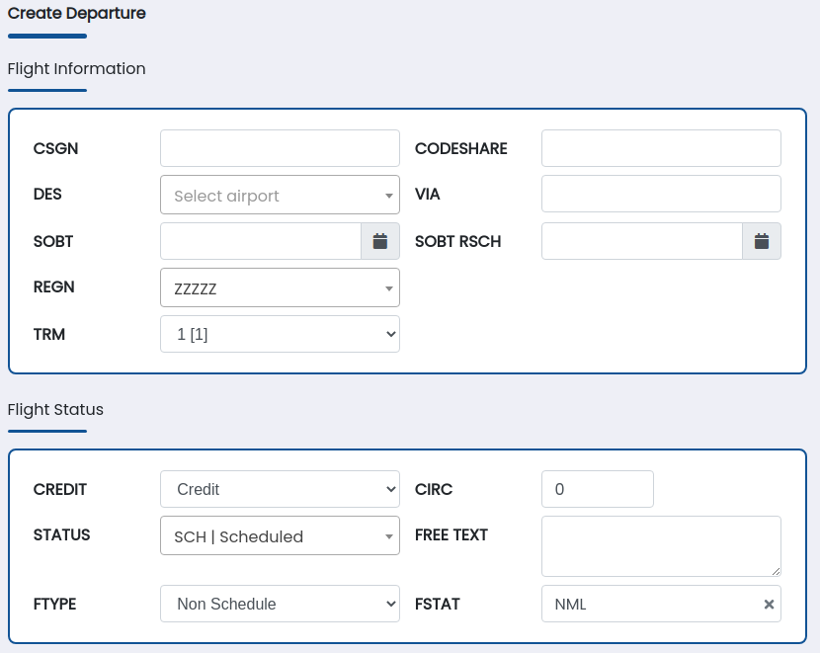This screenshot has width=820, height=653.
Task: Click the Flight Information section heading
Action: click(x=77, y=69)
